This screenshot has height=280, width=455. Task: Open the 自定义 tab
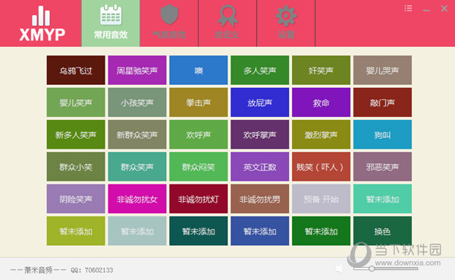[227, 24]
